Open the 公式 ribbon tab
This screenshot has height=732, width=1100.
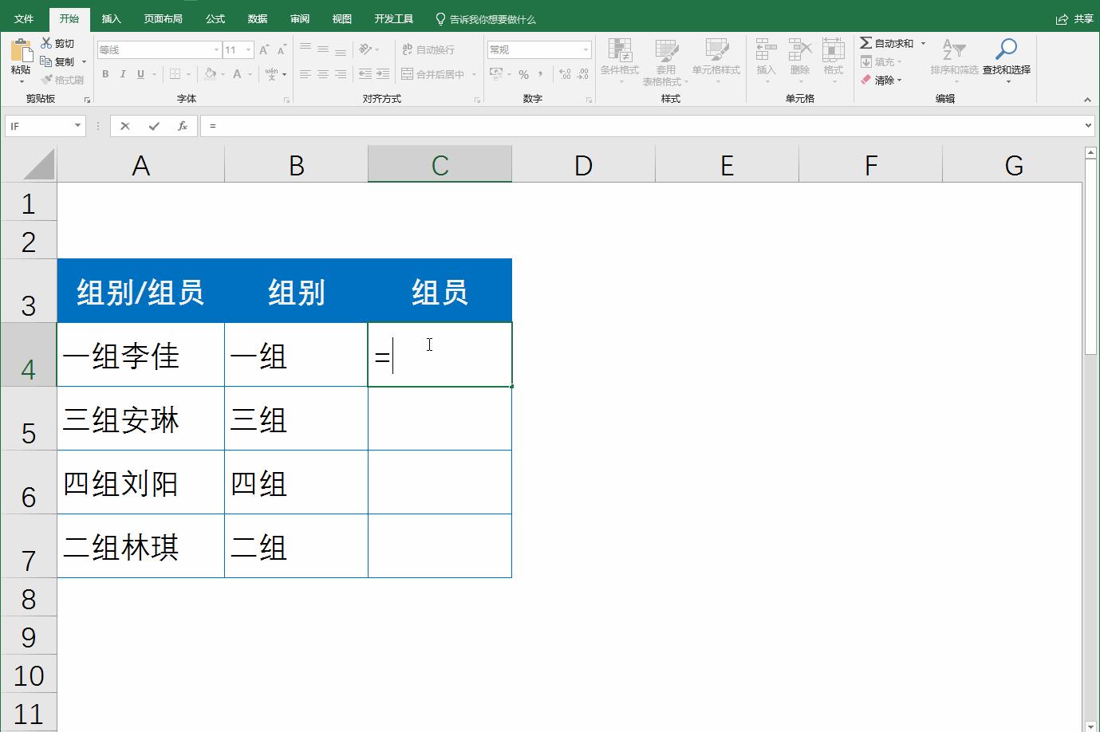point(214,18)
